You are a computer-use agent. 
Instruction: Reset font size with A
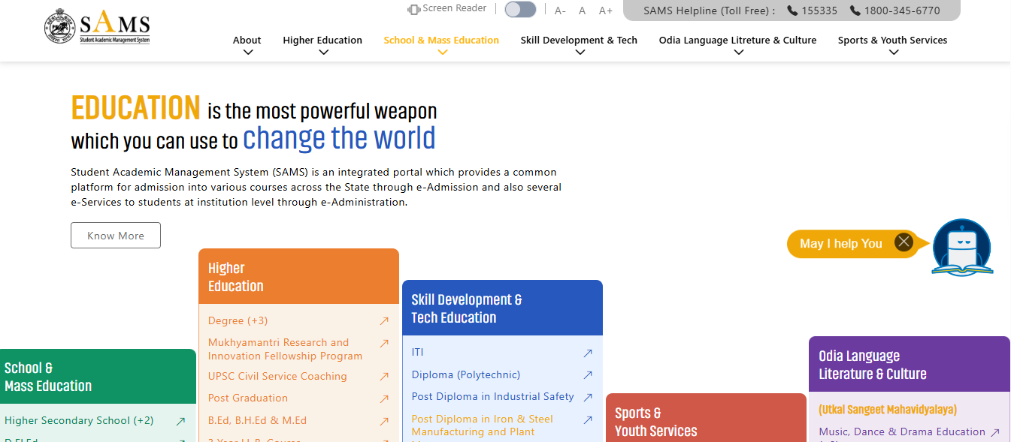(582, 11)
